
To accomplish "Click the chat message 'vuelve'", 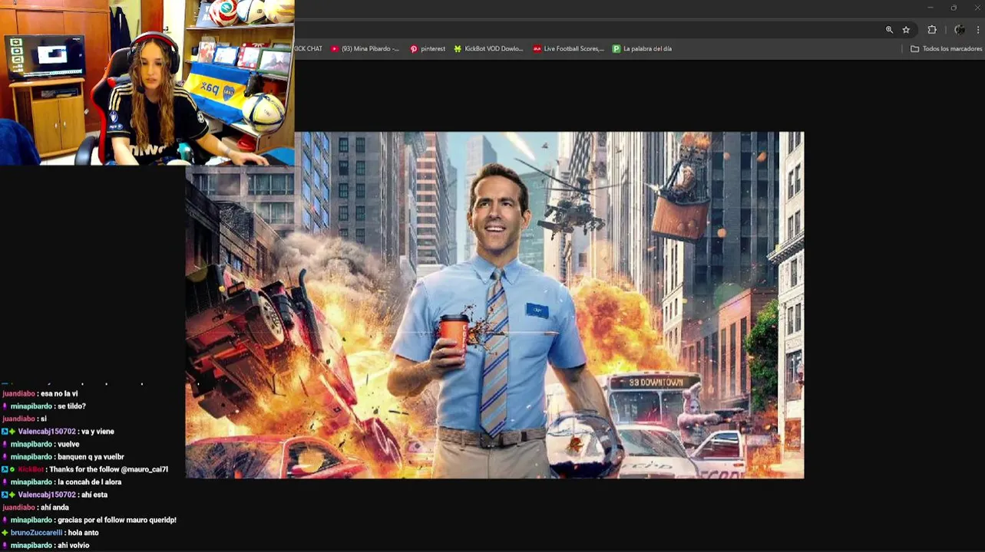I will click(68, 444).
